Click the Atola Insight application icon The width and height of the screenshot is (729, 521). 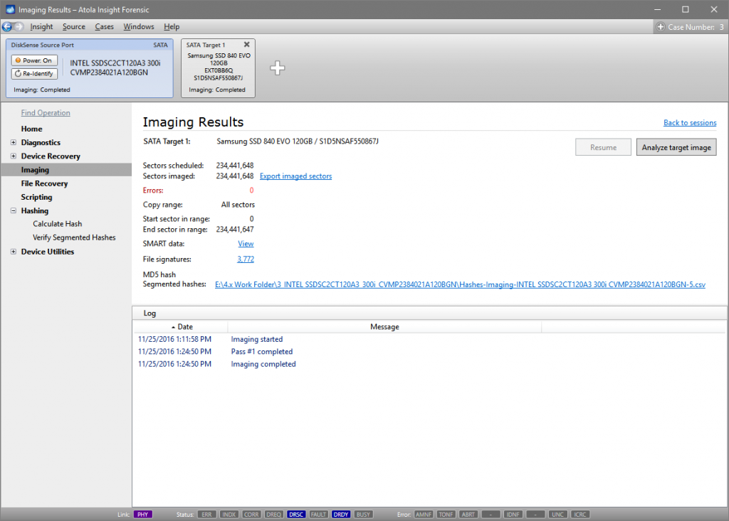click(9, 9)
